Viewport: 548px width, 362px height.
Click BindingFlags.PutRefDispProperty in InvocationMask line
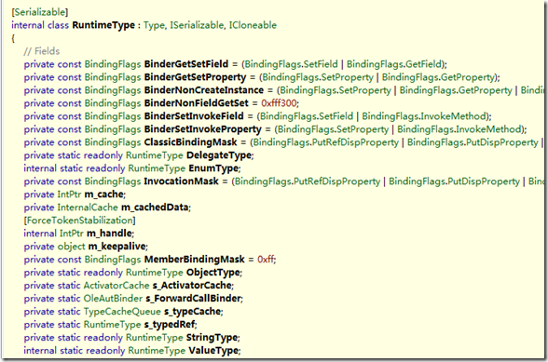[x=308, y=181]
